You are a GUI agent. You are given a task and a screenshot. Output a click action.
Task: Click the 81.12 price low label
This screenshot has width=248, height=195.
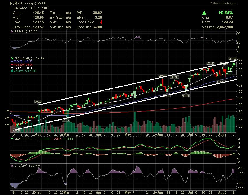coord(66,120)
